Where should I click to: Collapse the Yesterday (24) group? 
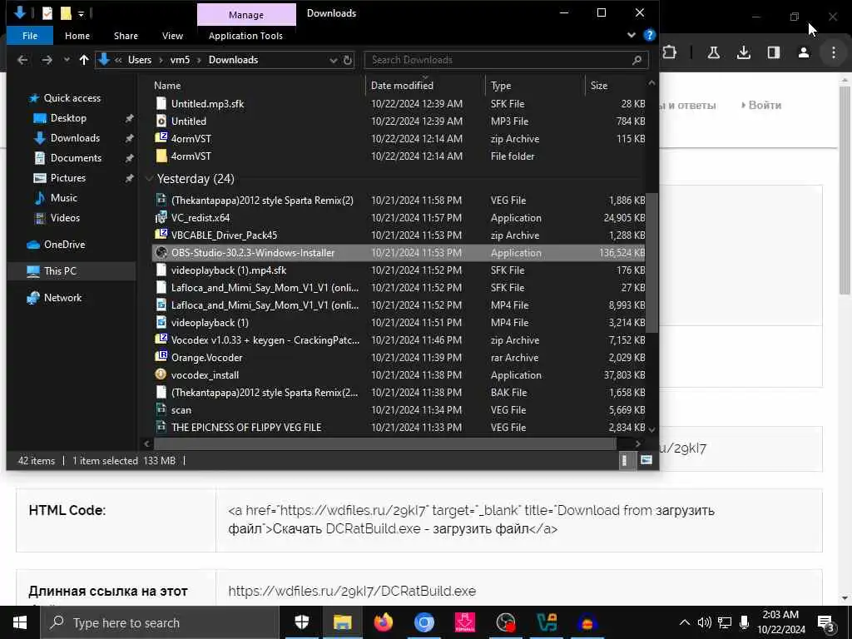149,179
